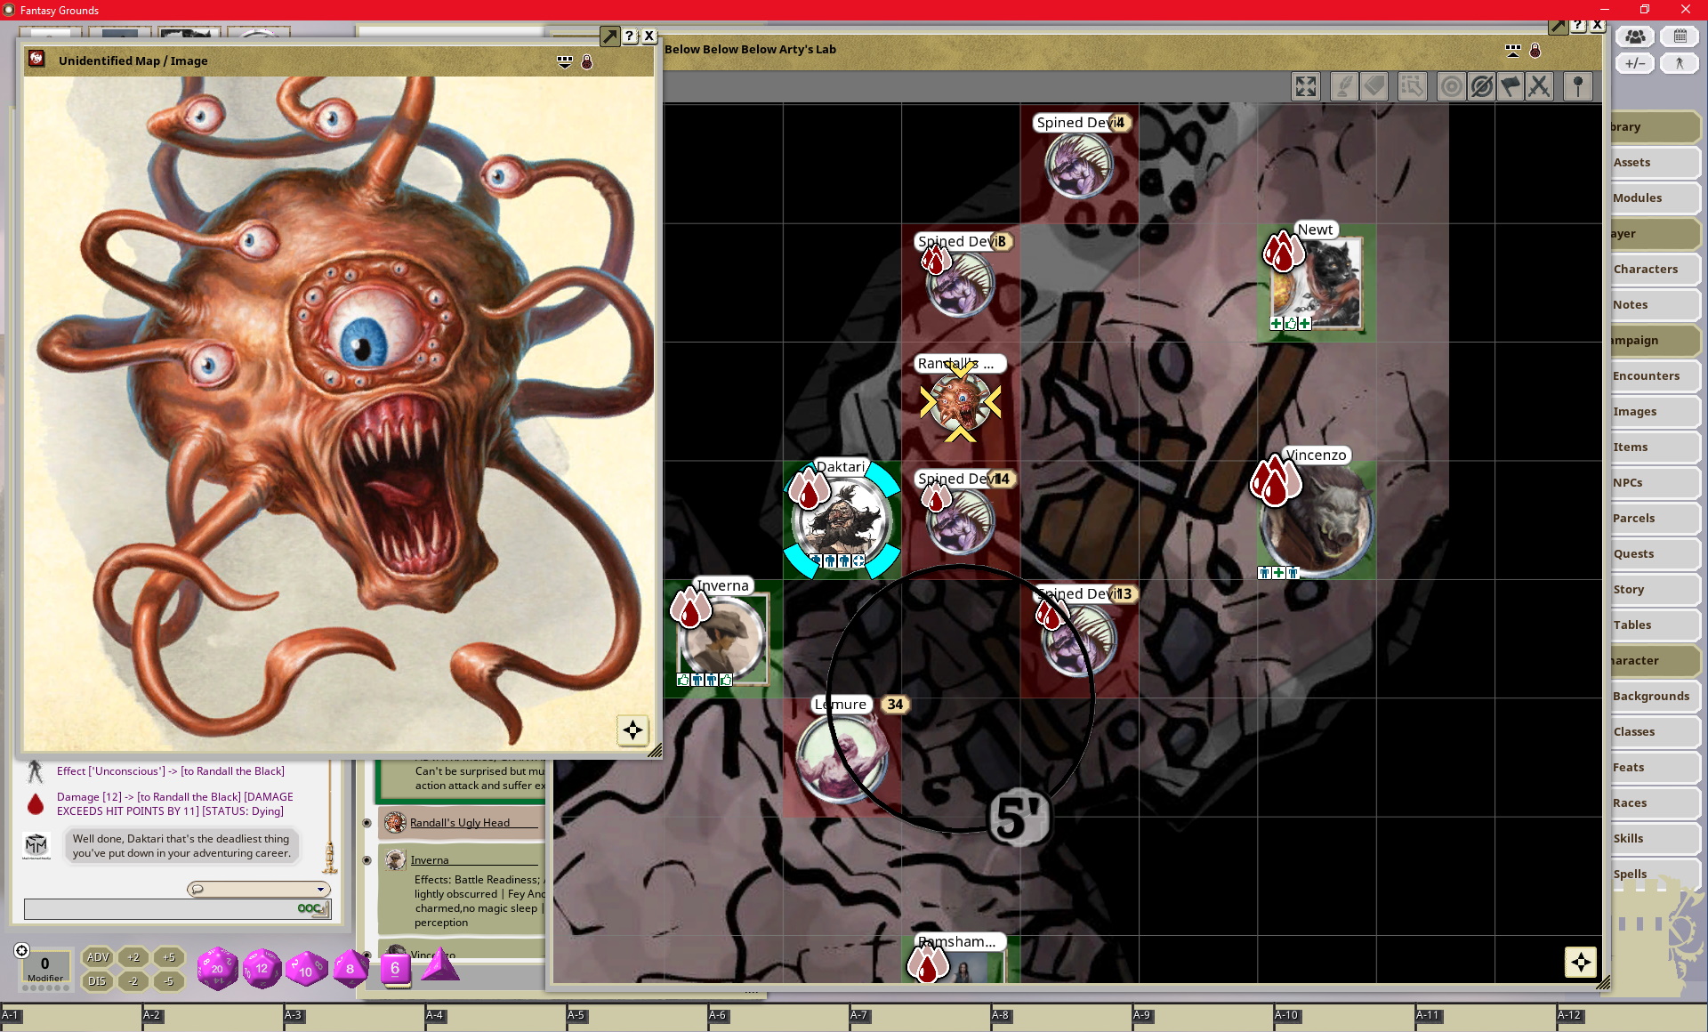Roll the d10 die
This screenshot has width=1708, height=1032.
coord(306,969)
